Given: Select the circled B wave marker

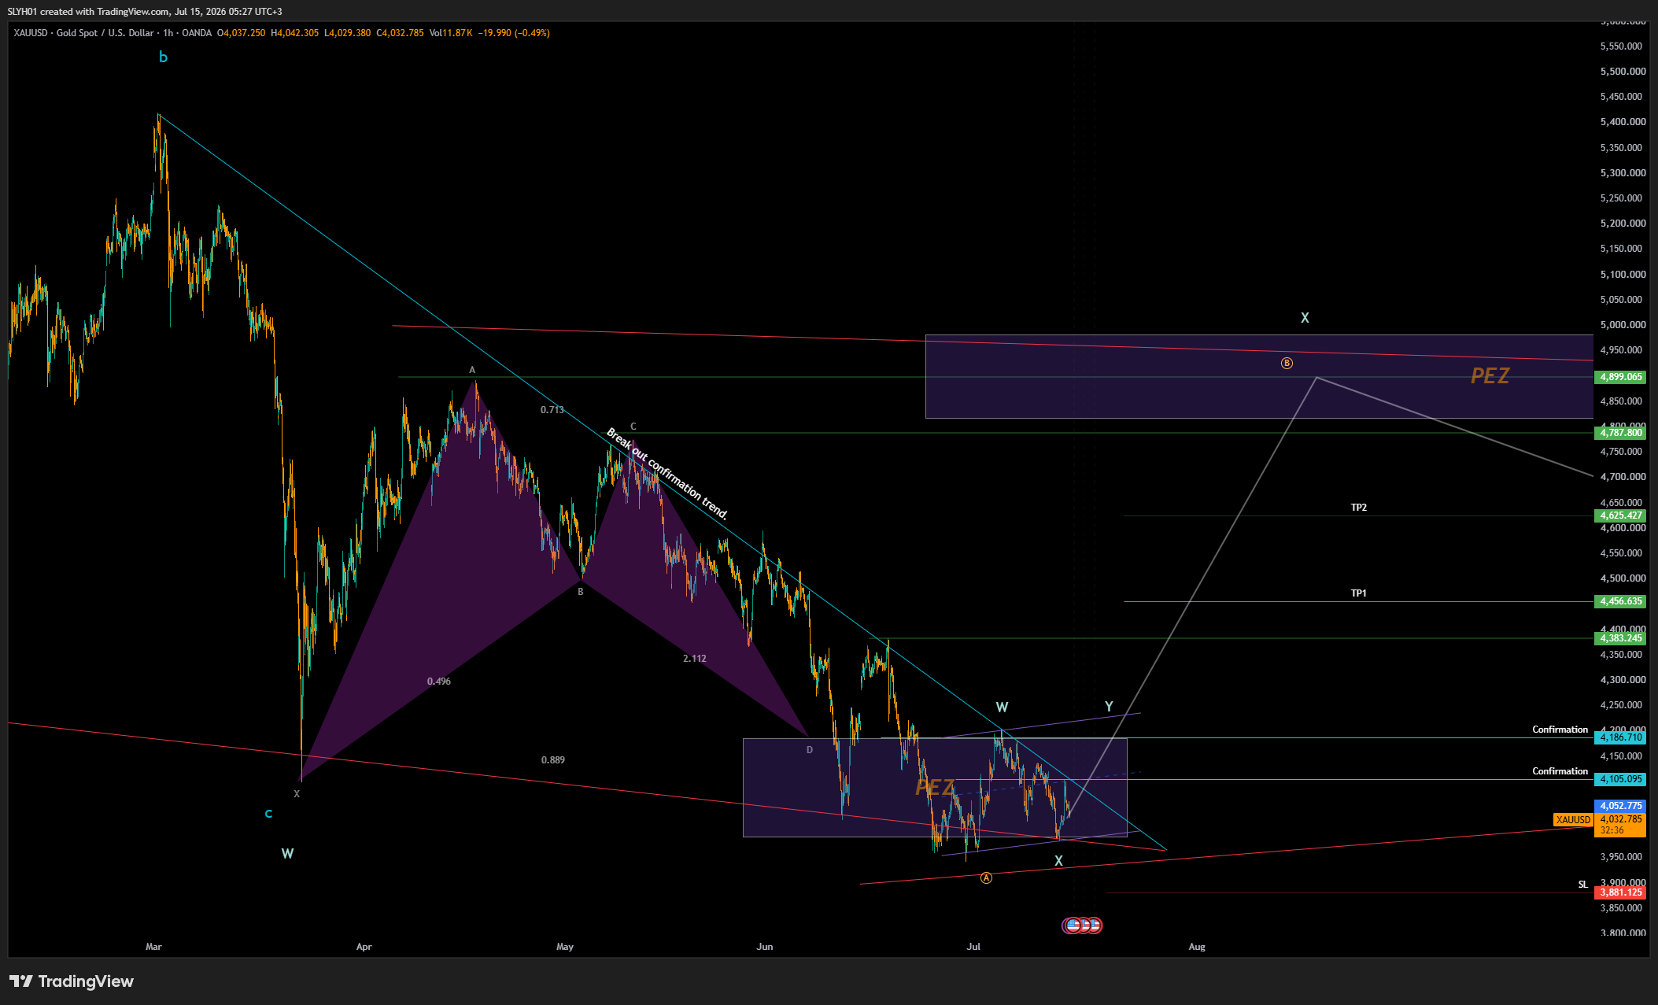Looking at the screenshot, I should pyautogui.click(x=1287, y=363).
